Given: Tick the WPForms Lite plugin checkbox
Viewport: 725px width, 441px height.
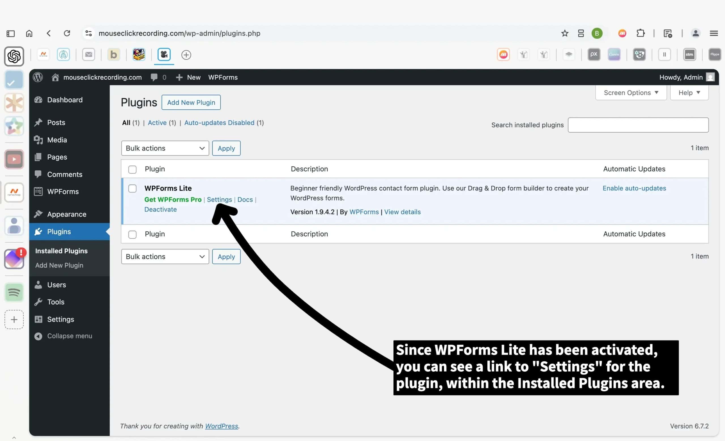Looking at the screenshot, I should [133, 188].
